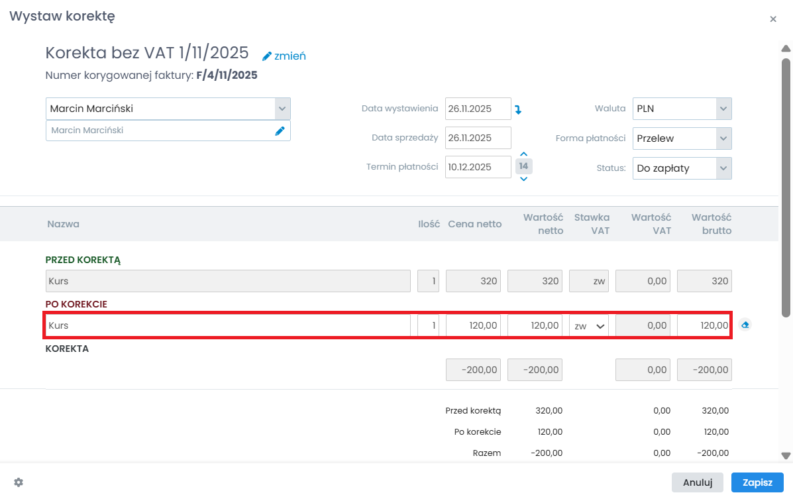Click the Data sprzedaży date field
Image resolution: width=793 pixels, height=501 pixels.
click(x=478, y=138)
